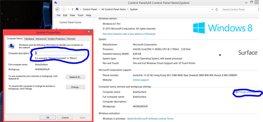Cancel the System Properties dialog
The image size is (263, 122).
[65, 117]
